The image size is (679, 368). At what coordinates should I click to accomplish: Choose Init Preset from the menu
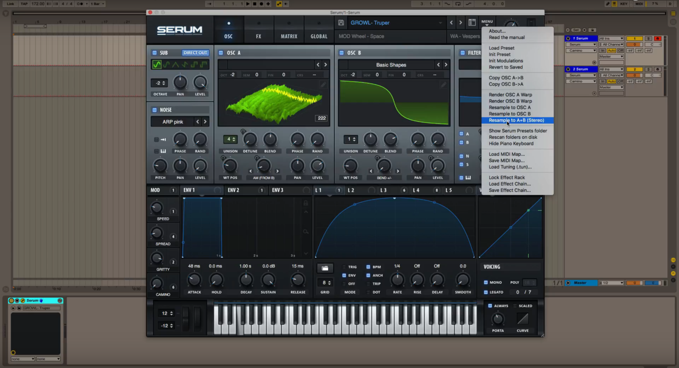click(517, 54)
